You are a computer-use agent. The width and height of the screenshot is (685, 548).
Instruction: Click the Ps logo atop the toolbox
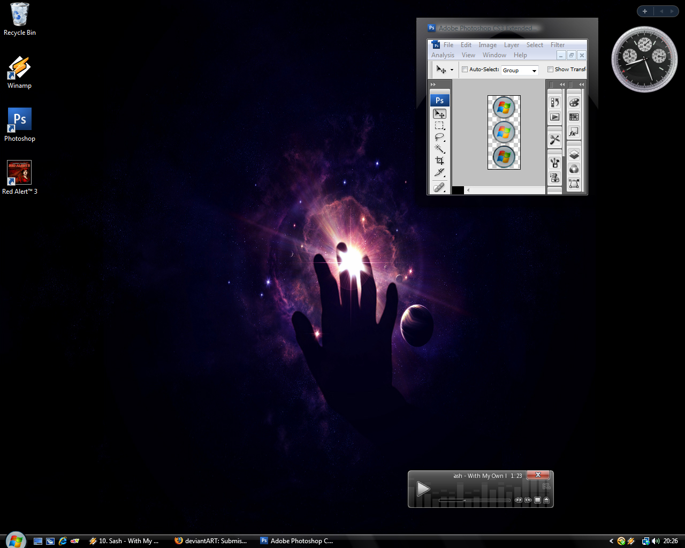pyautogui.click(x=439, y=100)
